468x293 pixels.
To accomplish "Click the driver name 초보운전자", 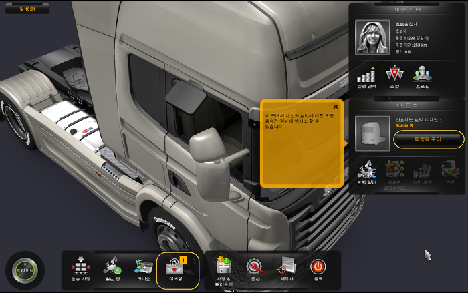I will click(406, 24).
